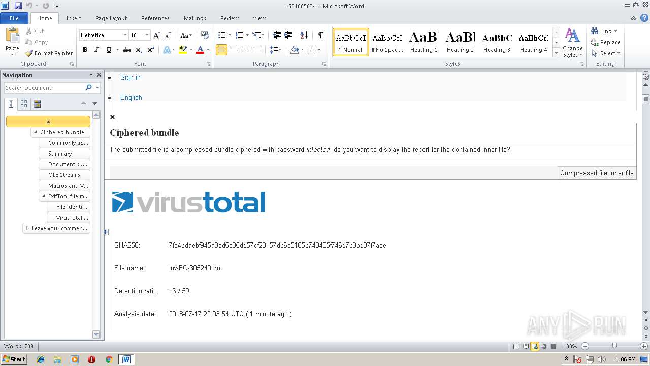Click Change Styles button
Viewport: 650px width, 366px height.
[x=572, y=43]
